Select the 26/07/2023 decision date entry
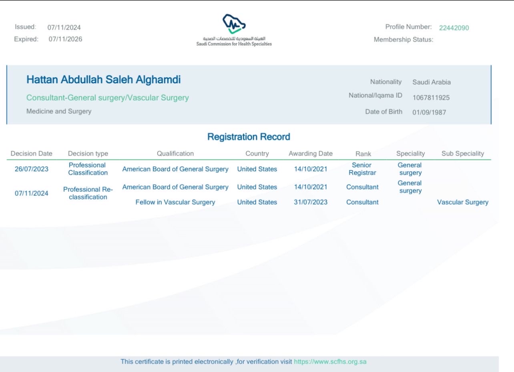Image resolution: width=514 pixels, height=372 pixels. coord(31,169)
